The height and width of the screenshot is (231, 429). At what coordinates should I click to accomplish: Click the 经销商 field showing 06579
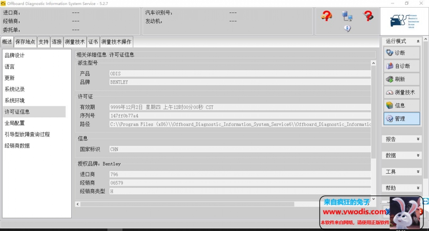(x=240, y=183)
